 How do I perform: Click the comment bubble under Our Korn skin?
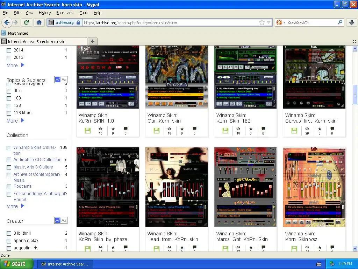194,129
